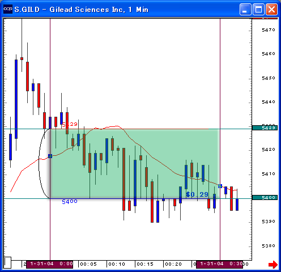Screen dimensions: 281x272
Task: Click the red 5429 upper level label
Action: coord(70,124)
